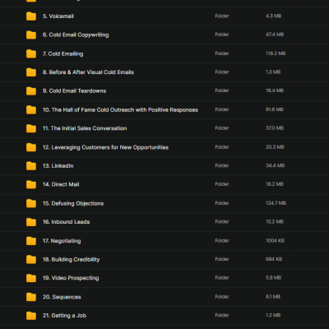The width and height of the screenshot is (329, 329).
Task: Select the '9. Cold Email Teardowns' name
Action: pos(74,90)
